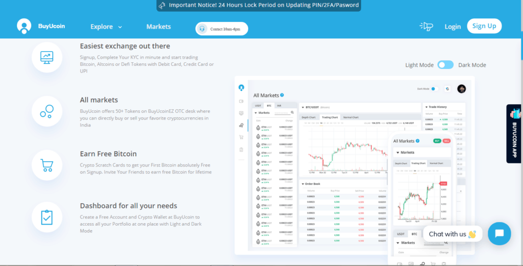The height and width of the screenshot is (266, 523).
Task: Click the red 6763 price tag on mobile chart
Action: [443, 183]
